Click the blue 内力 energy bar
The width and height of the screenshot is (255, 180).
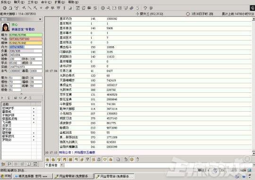tap(25, 47)
